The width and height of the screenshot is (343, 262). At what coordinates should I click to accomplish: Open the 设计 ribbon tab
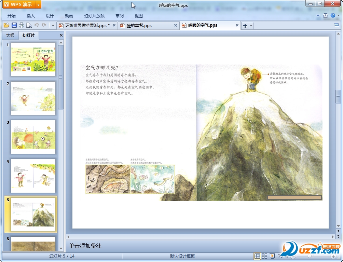(x=50, y=16)
